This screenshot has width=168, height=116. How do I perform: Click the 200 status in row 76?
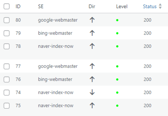click(x=148, y=79)
